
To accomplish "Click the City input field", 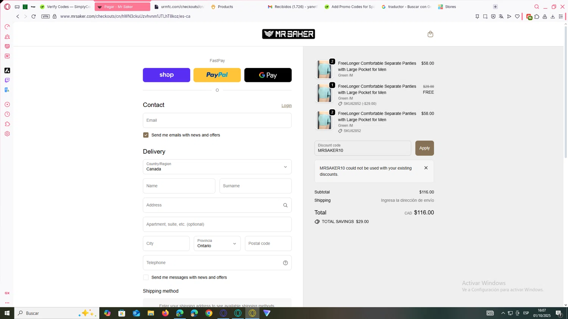I will coord(166,243).
